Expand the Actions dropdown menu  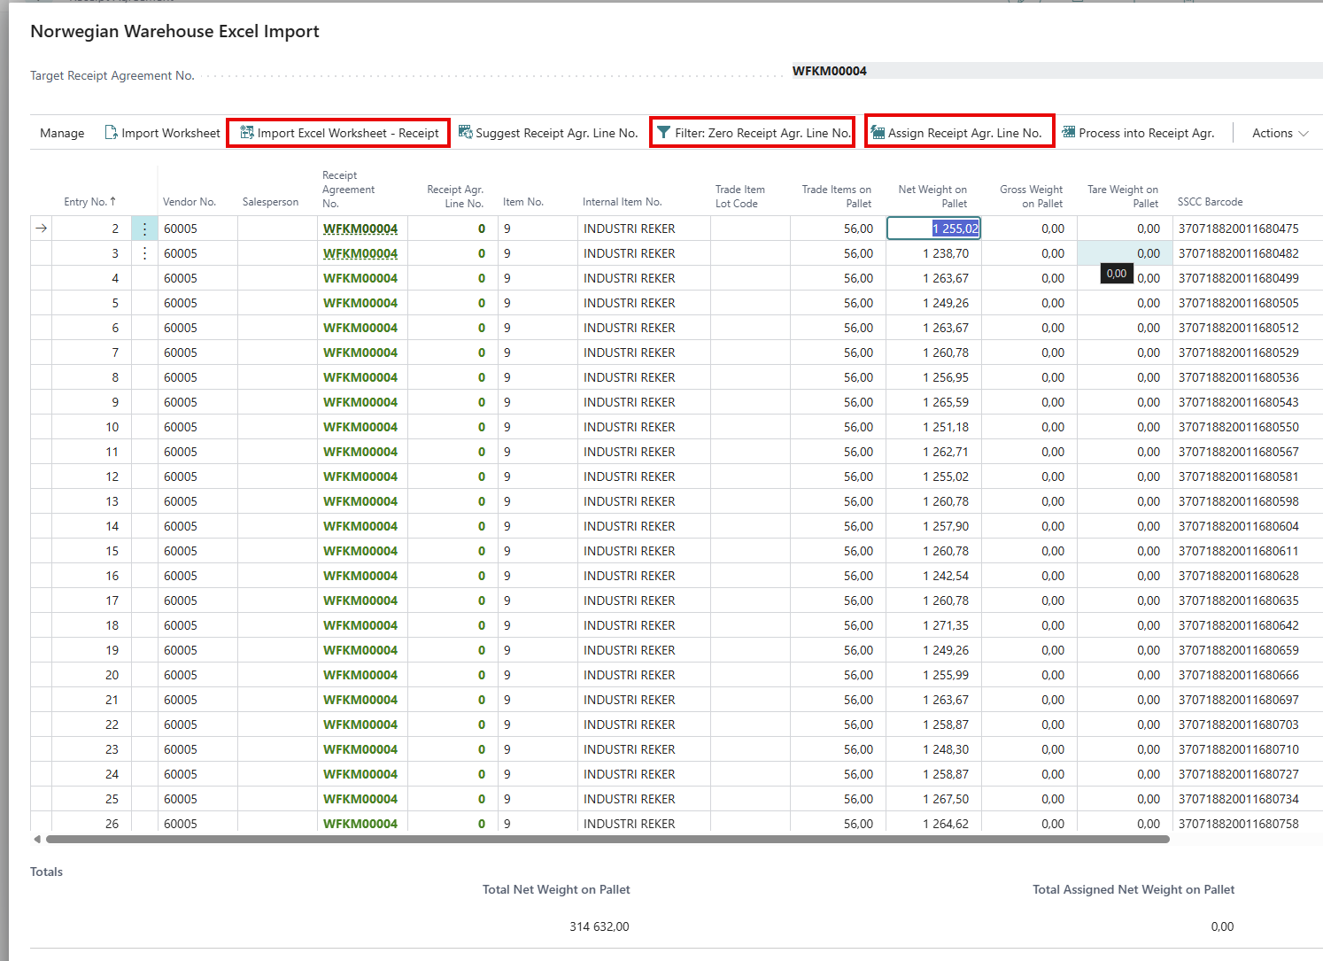[1280, 133]
